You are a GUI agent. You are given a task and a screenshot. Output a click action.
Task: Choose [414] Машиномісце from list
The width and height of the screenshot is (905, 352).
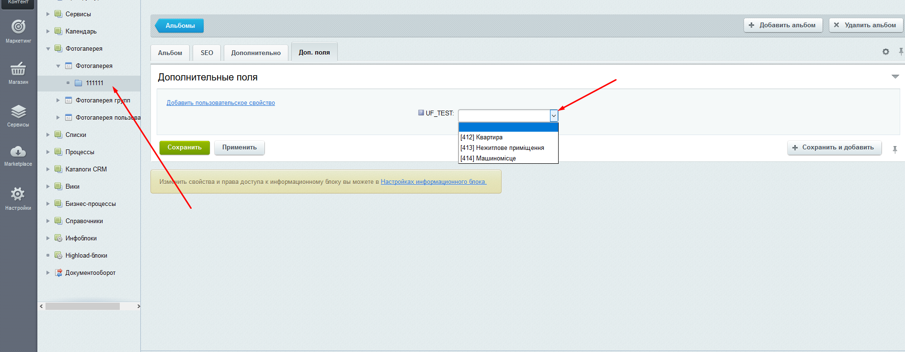click(x=488, y=159)
